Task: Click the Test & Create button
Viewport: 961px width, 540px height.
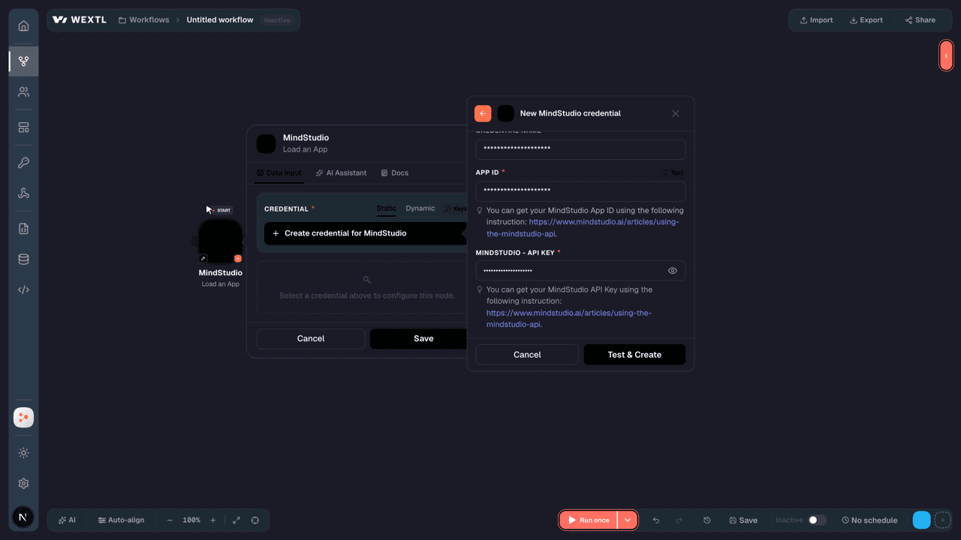Action: click(634, 355)
